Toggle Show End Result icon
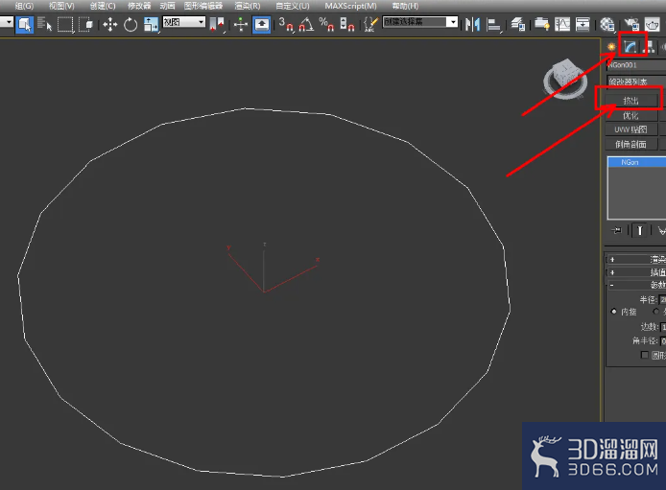Screen dimensions: 666x490 (x=639, y=230)
